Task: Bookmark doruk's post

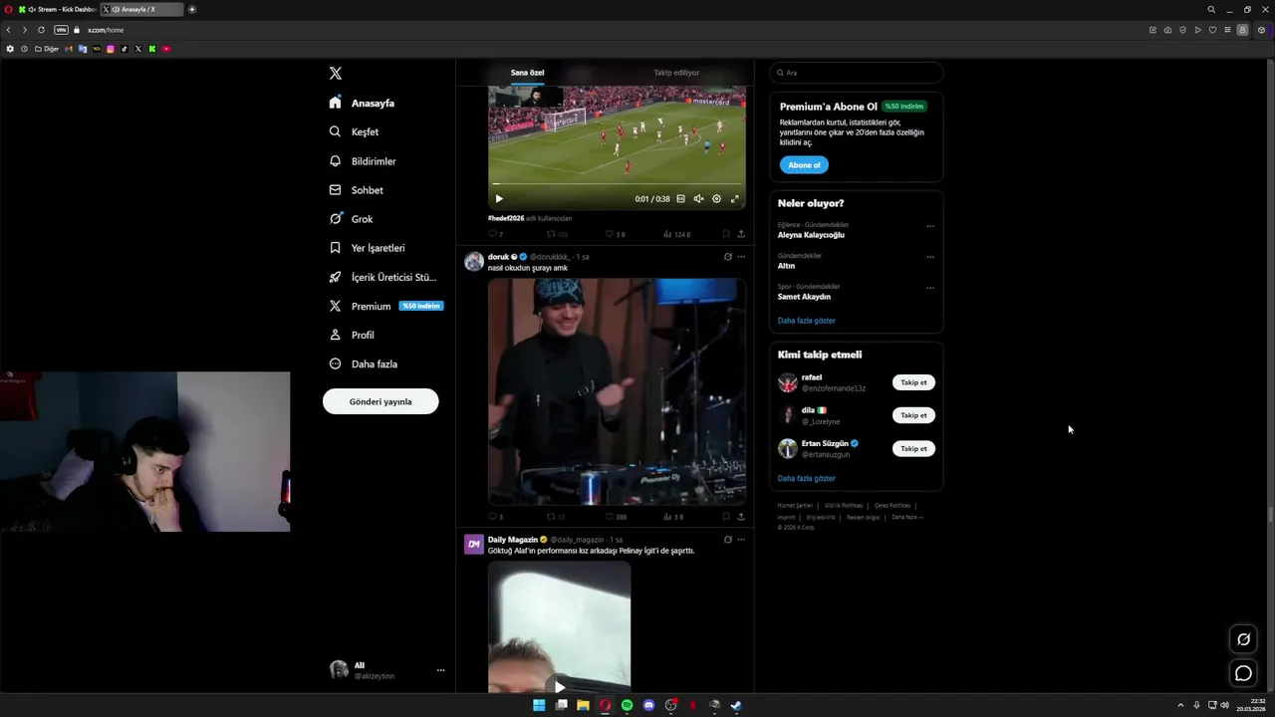Action: tap(725, 517)
